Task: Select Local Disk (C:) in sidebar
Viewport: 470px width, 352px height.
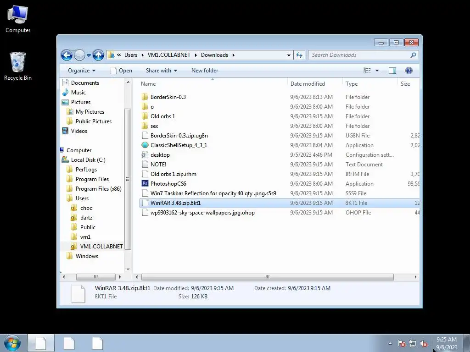Action: (88, 160)
